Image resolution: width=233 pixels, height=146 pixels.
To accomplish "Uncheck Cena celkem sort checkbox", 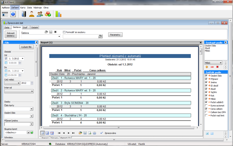I will (x=206, y=109).
